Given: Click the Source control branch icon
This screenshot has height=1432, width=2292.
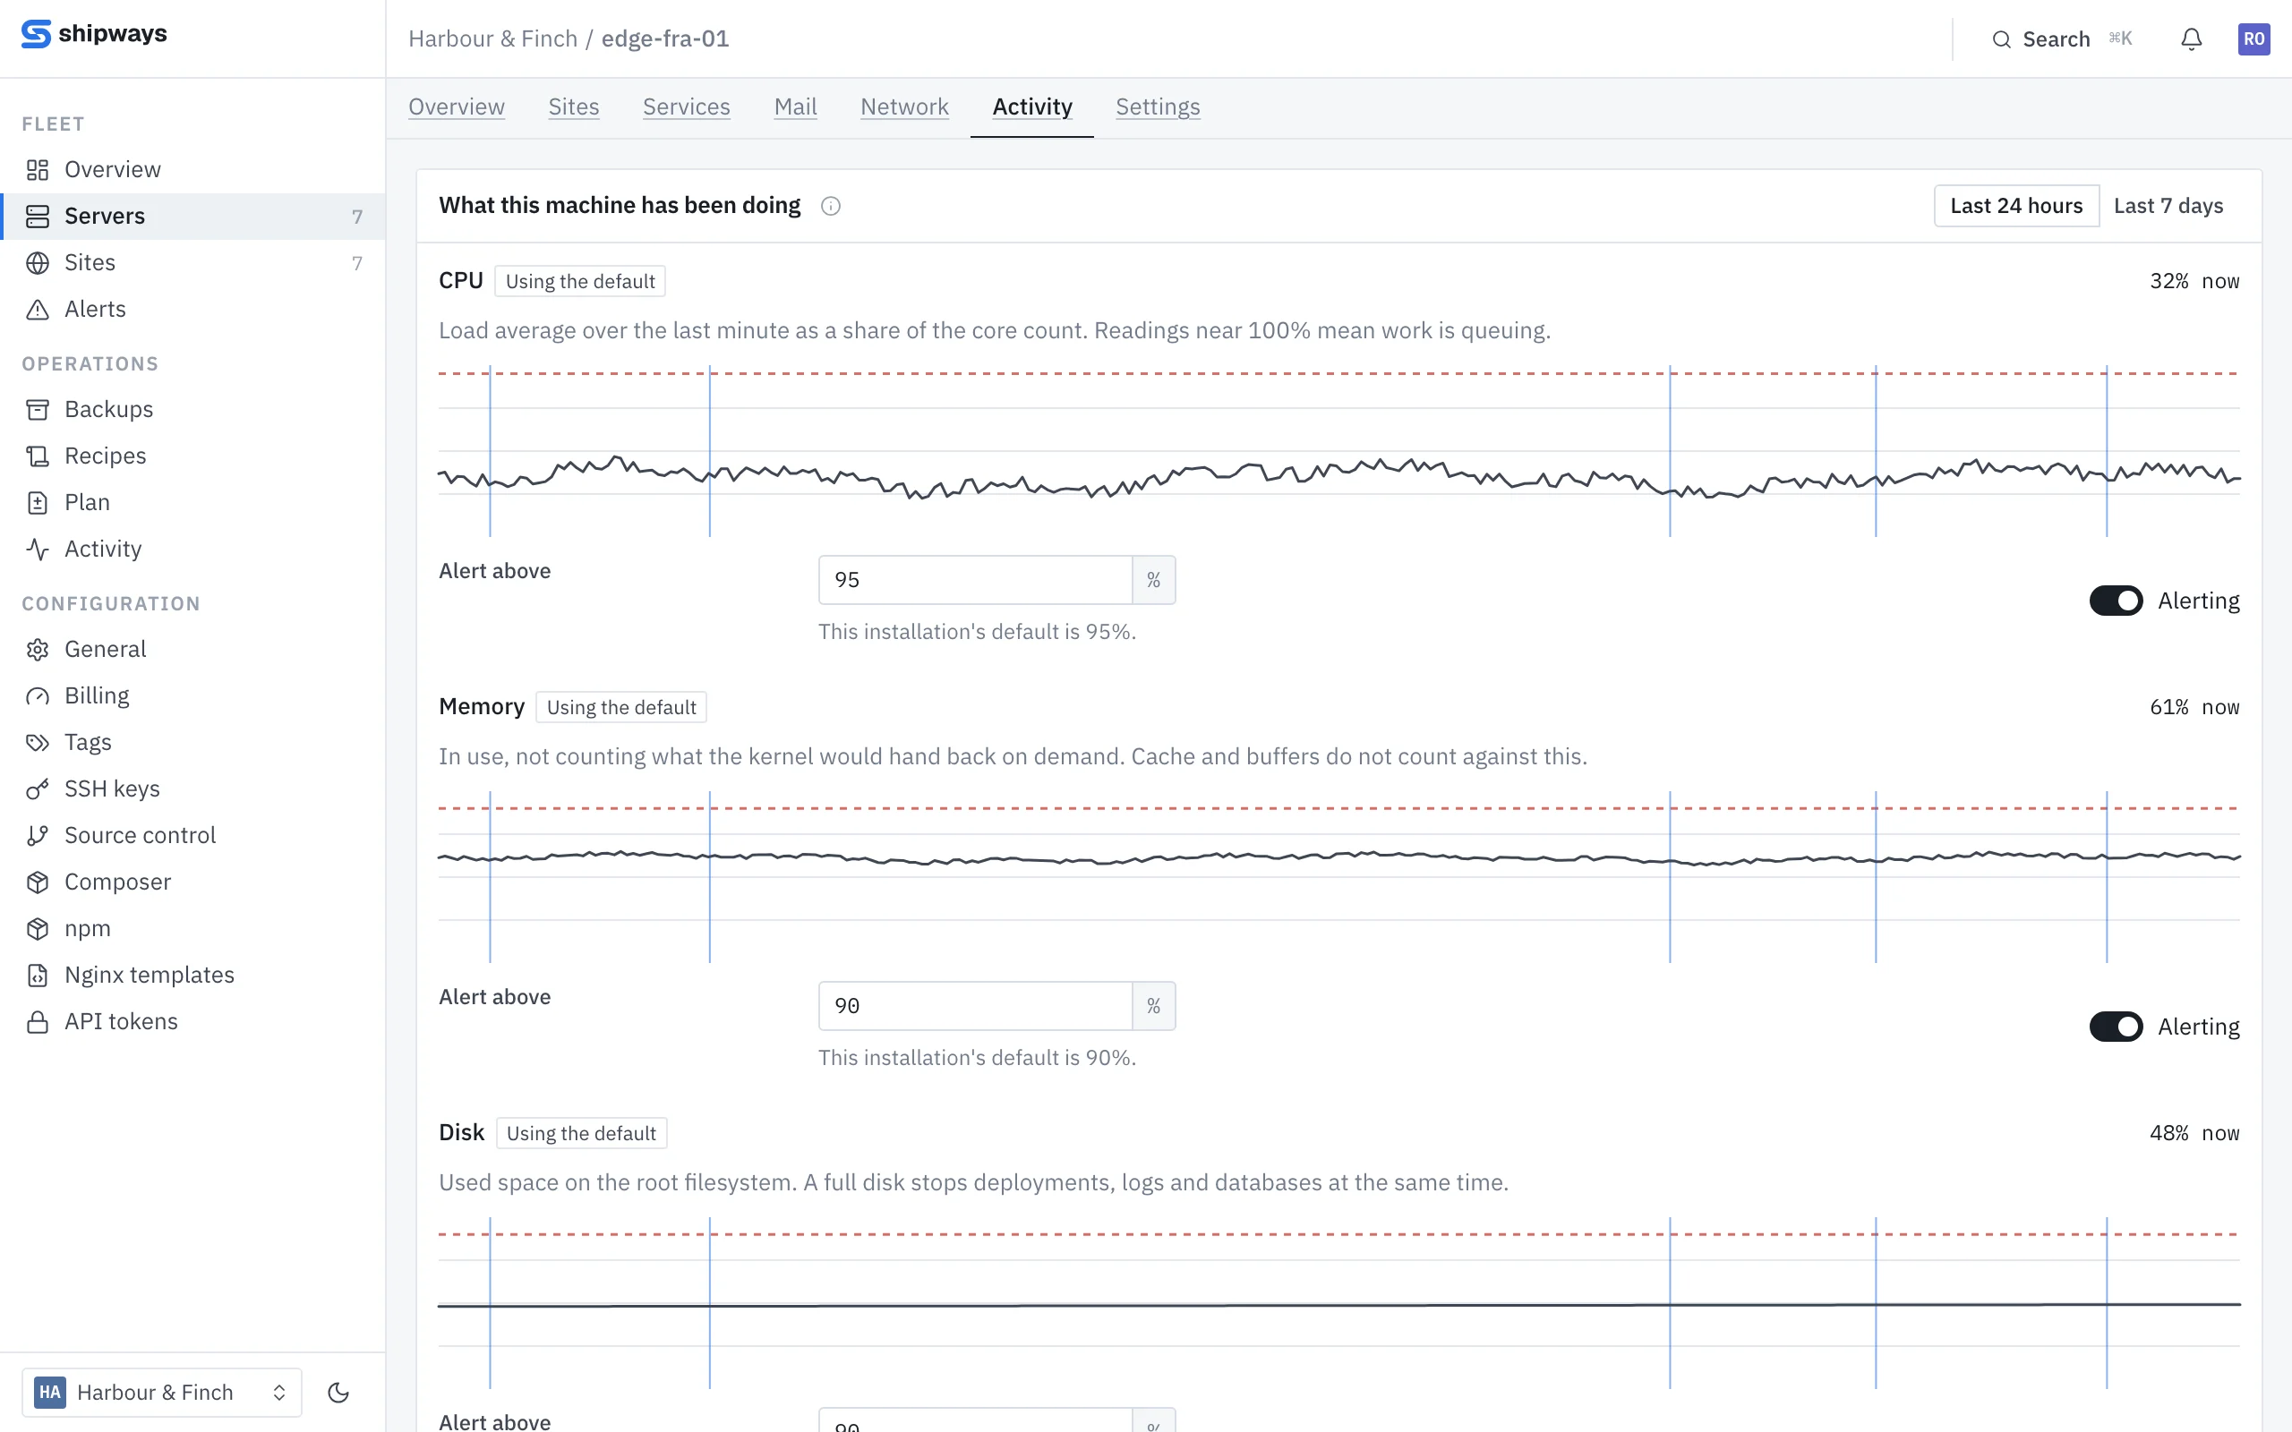Looking at the screenshot, I should point(38,834).
